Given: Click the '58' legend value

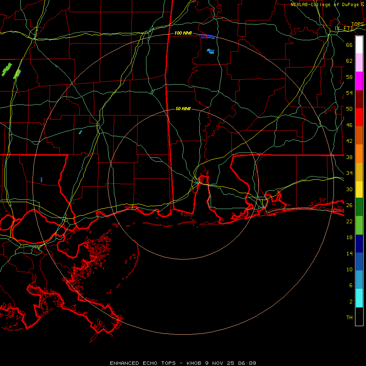Looking at the screenshot, I should tap(349, 77).
